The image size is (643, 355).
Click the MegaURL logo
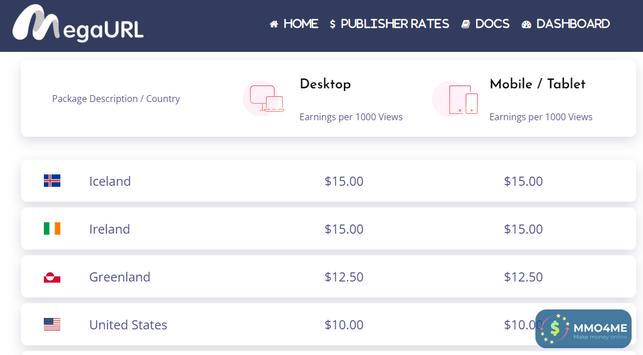click(x=78, y=25)
